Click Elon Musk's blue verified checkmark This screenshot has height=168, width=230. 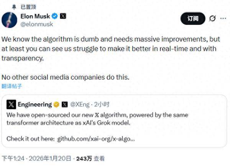(x=55, y=16)
